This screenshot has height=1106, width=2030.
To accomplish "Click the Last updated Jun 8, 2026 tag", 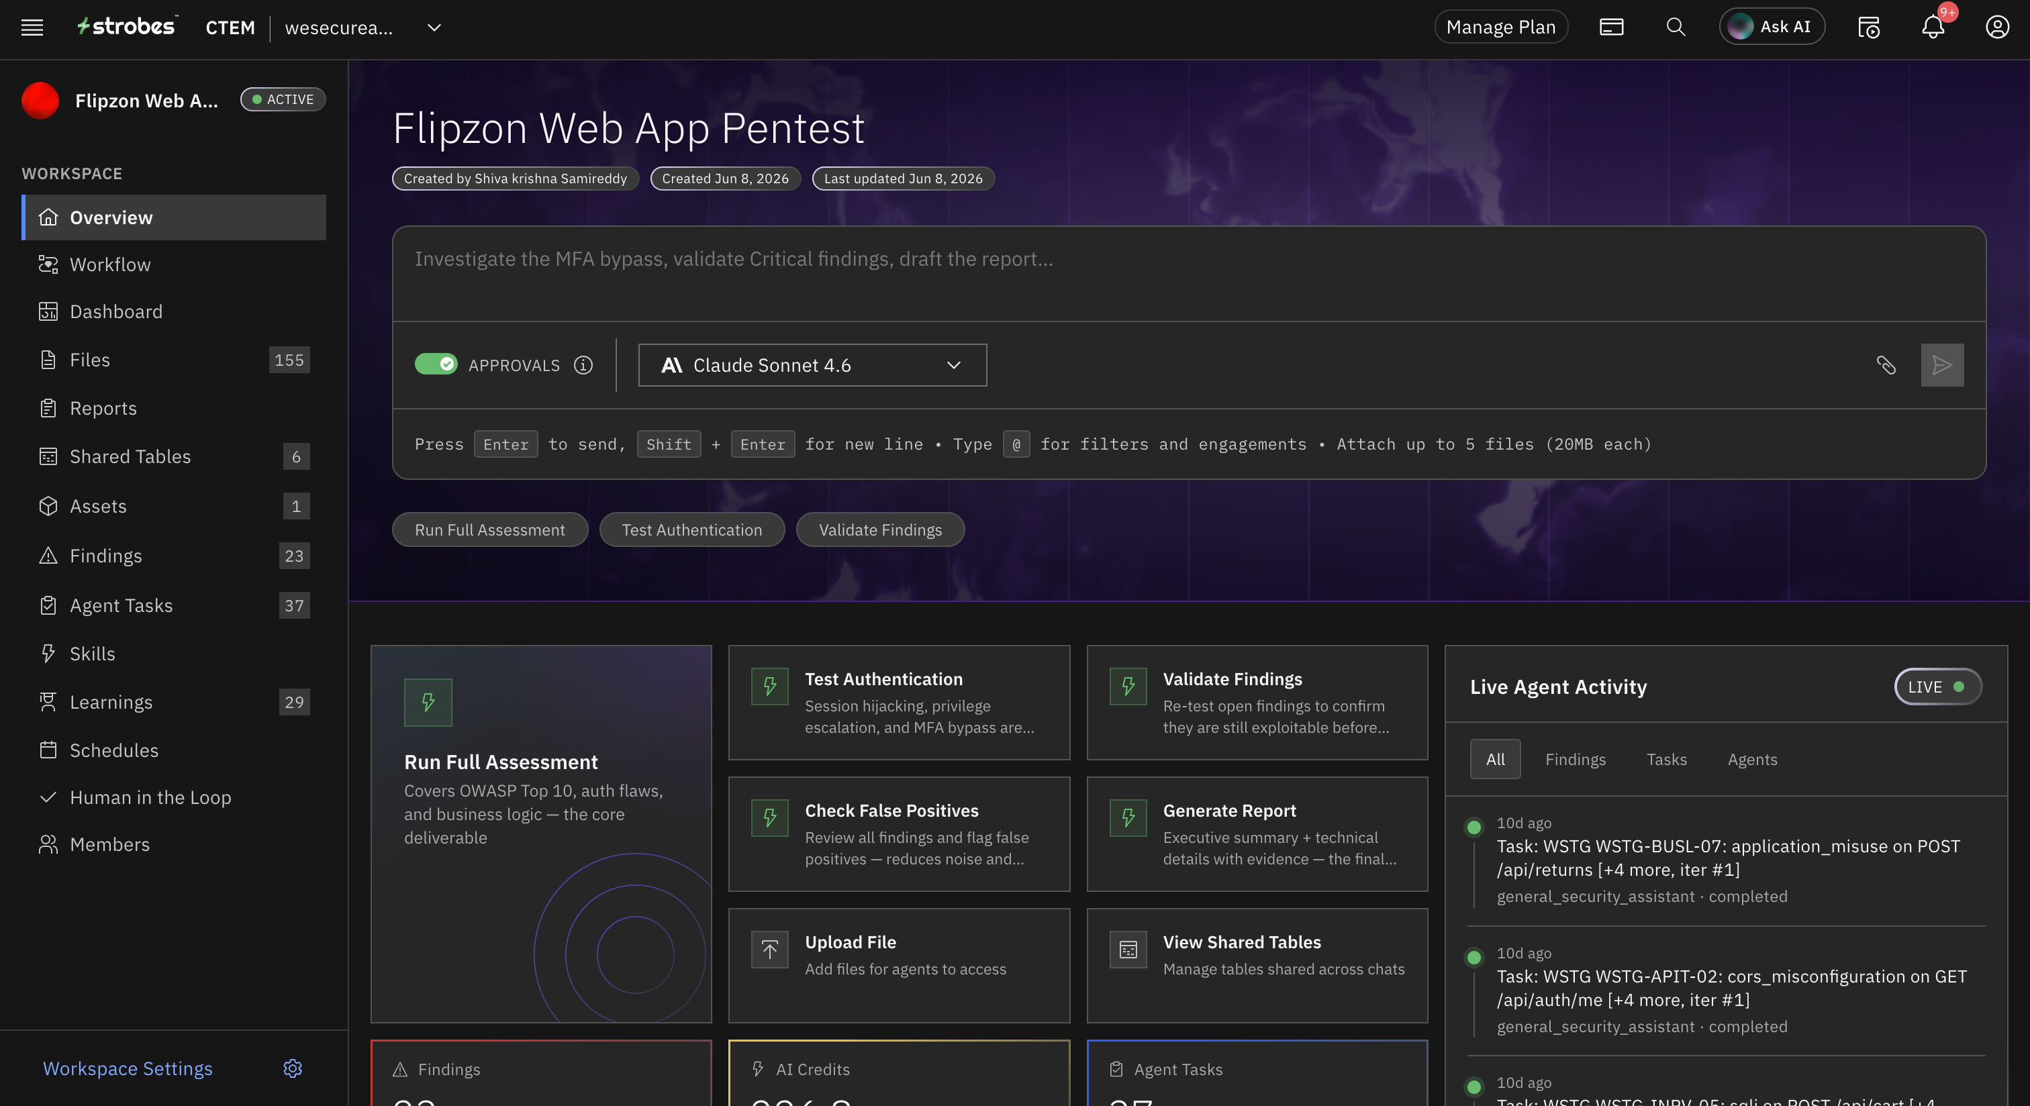I will pyautogui.click(x=903, y=179).
